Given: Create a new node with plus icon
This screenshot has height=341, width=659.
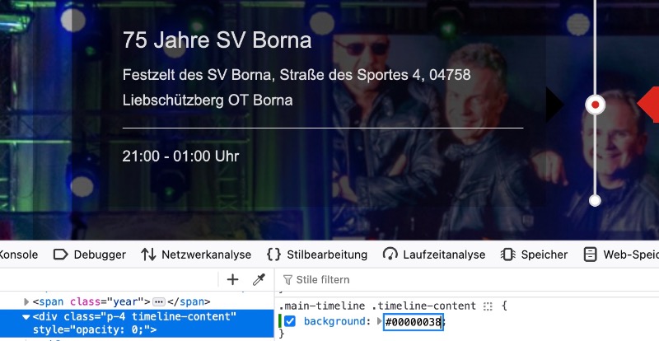Looking at the screenshot, I should click(232, 279).
